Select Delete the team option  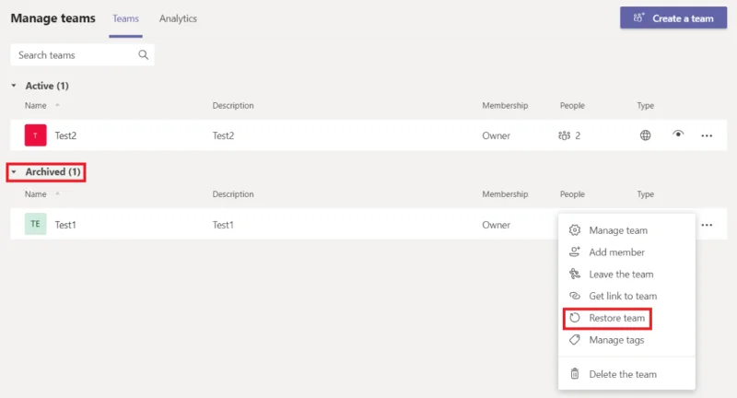click(626, 374)
